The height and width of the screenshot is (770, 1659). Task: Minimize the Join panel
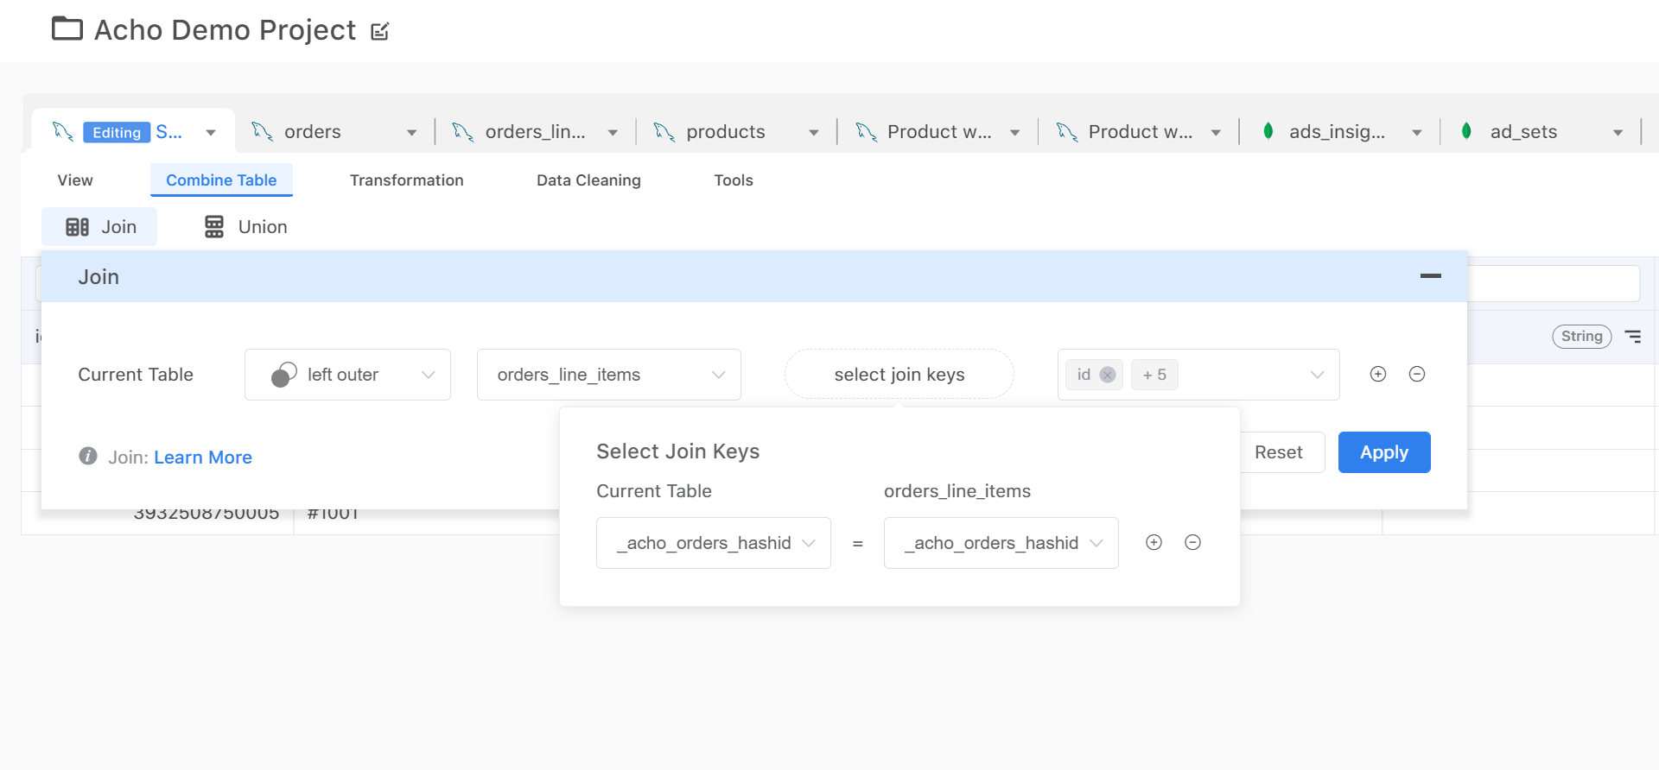[x=1430, y=276]
